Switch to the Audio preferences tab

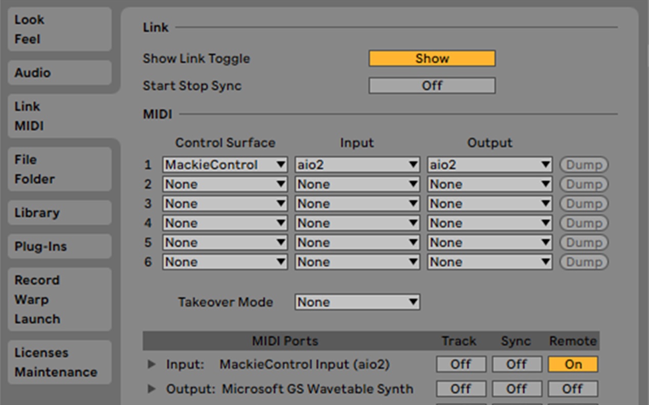tap(59, 73)
